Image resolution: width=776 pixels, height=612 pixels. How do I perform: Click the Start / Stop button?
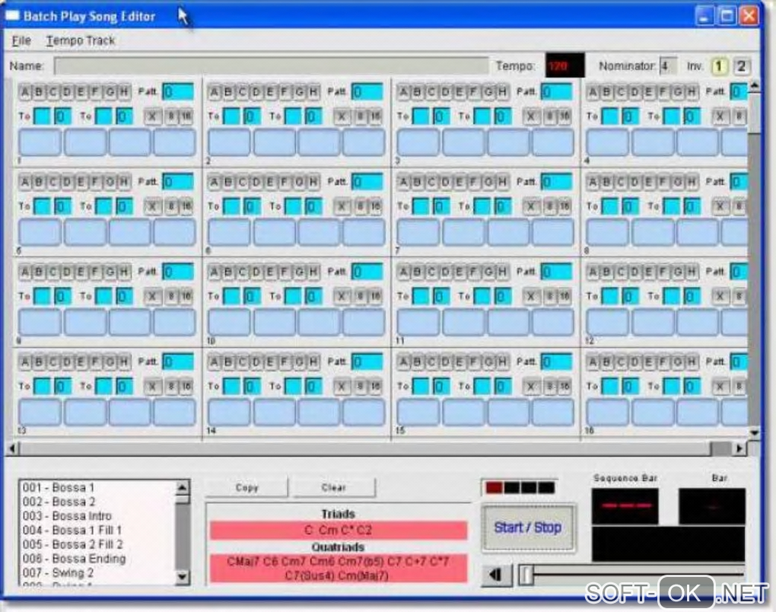coord(528,528)
